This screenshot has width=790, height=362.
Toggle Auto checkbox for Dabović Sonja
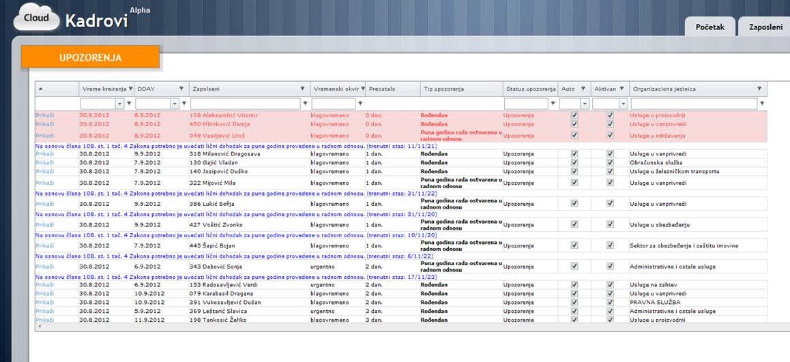[x=574, y=266]
